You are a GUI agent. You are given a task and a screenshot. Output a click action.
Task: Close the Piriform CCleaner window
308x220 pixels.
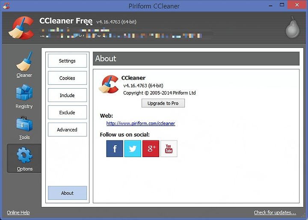[297, 5]
